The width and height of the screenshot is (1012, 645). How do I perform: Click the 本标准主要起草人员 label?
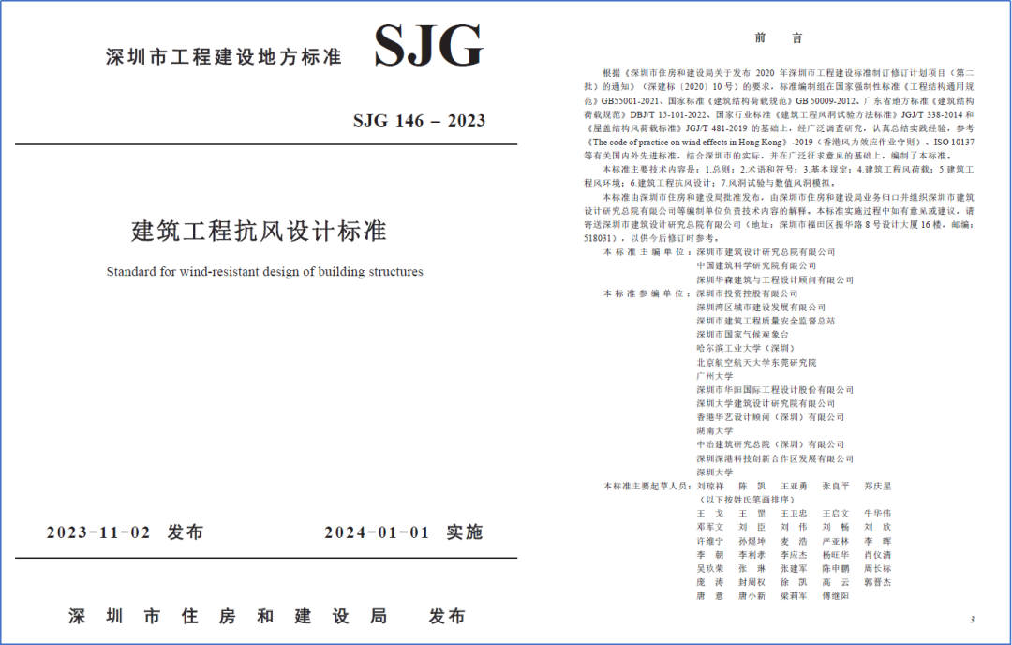tap(647, 487)
